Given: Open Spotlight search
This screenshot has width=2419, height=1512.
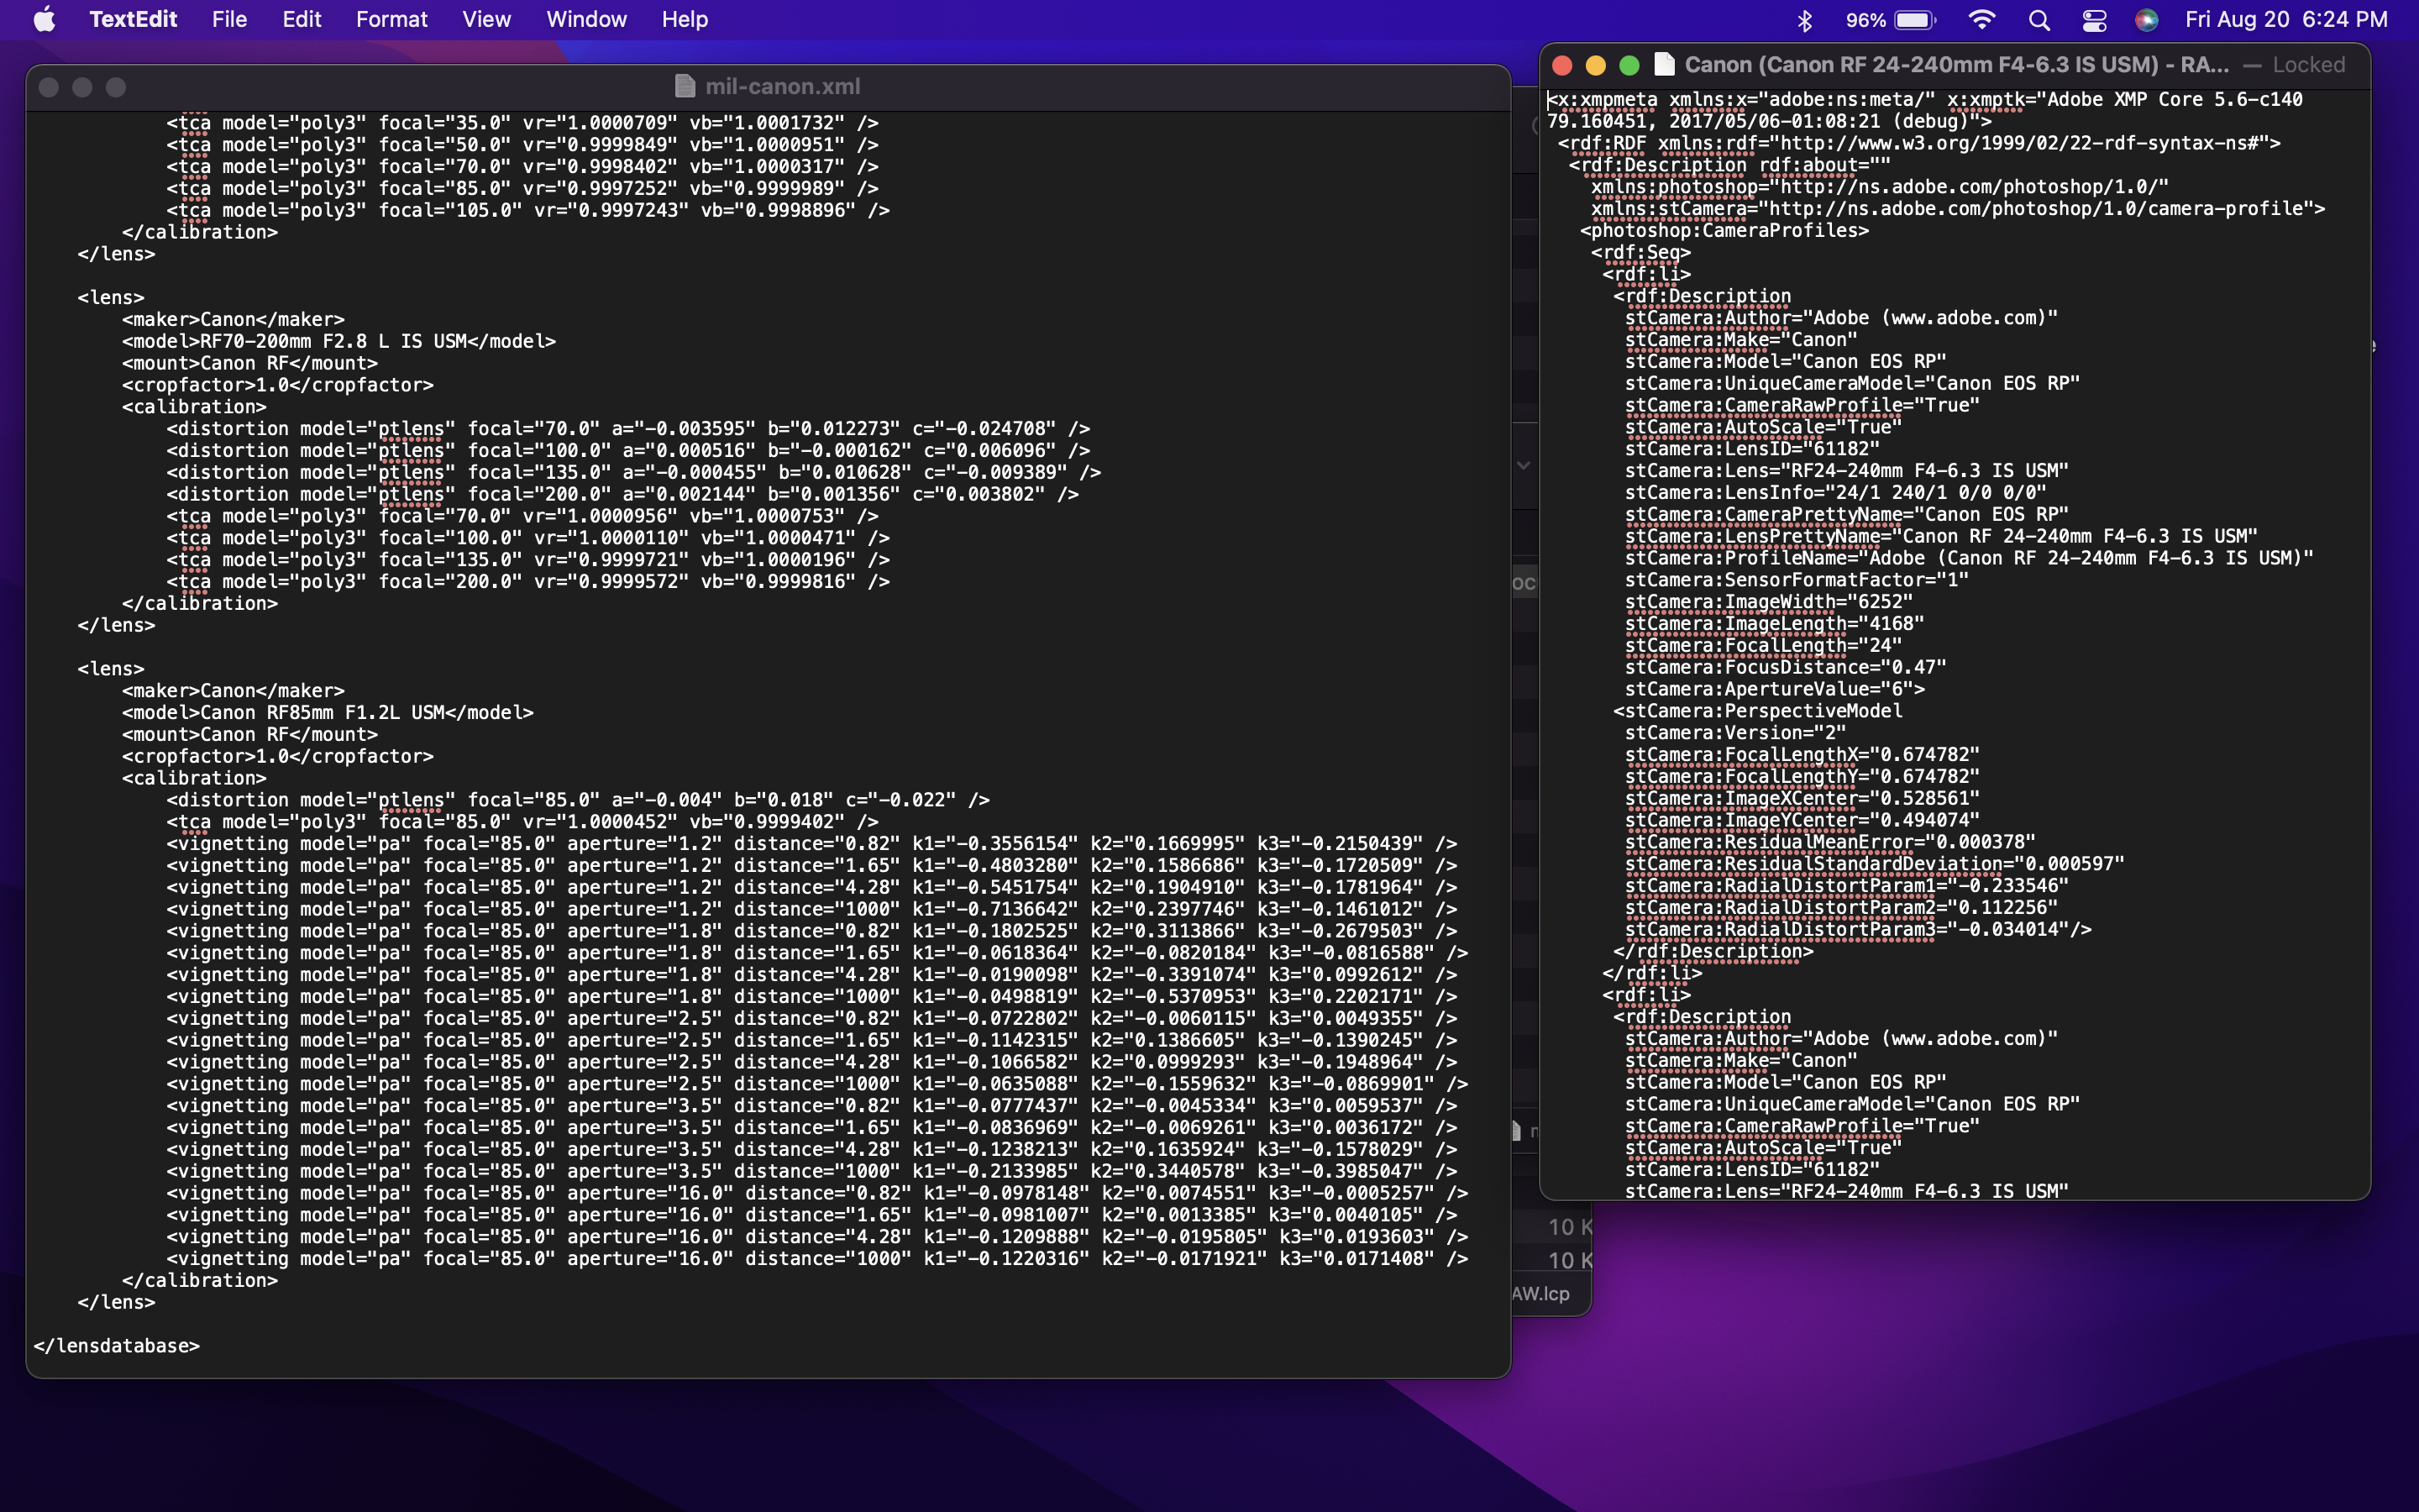Looking at the screenshot, I should [x=2039, y=20].
